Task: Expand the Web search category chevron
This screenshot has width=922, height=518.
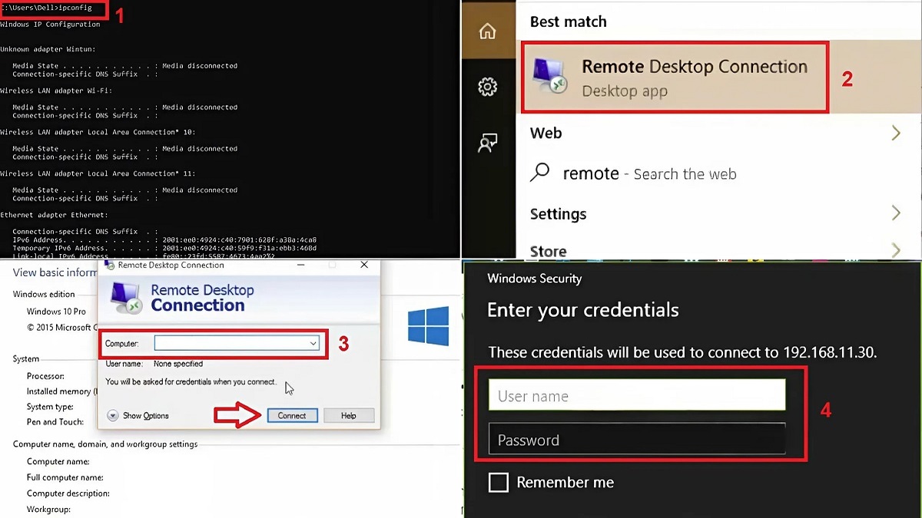Action: [896, 134]
